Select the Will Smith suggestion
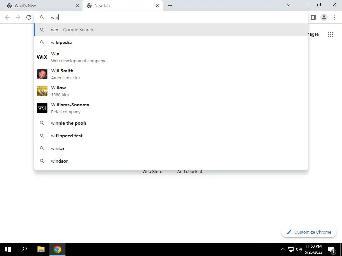342x256 pixels. click(171, 74)
